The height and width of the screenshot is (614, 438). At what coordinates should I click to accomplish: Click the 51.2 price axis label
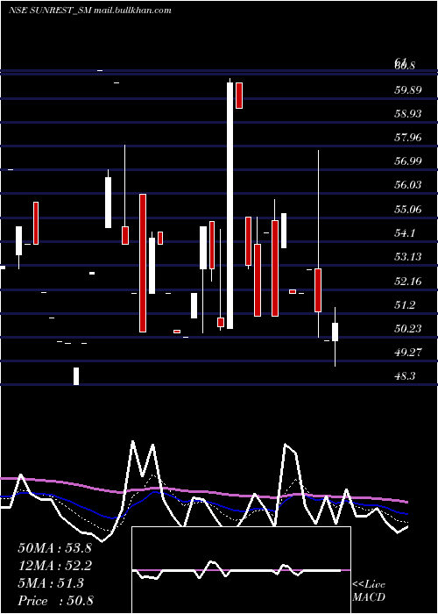point(405,305)
